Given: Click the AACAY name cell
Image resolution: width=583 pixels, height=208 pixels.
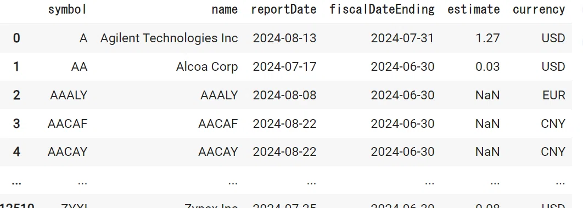Looking at the screenshot, I should [x=218, y=152].
